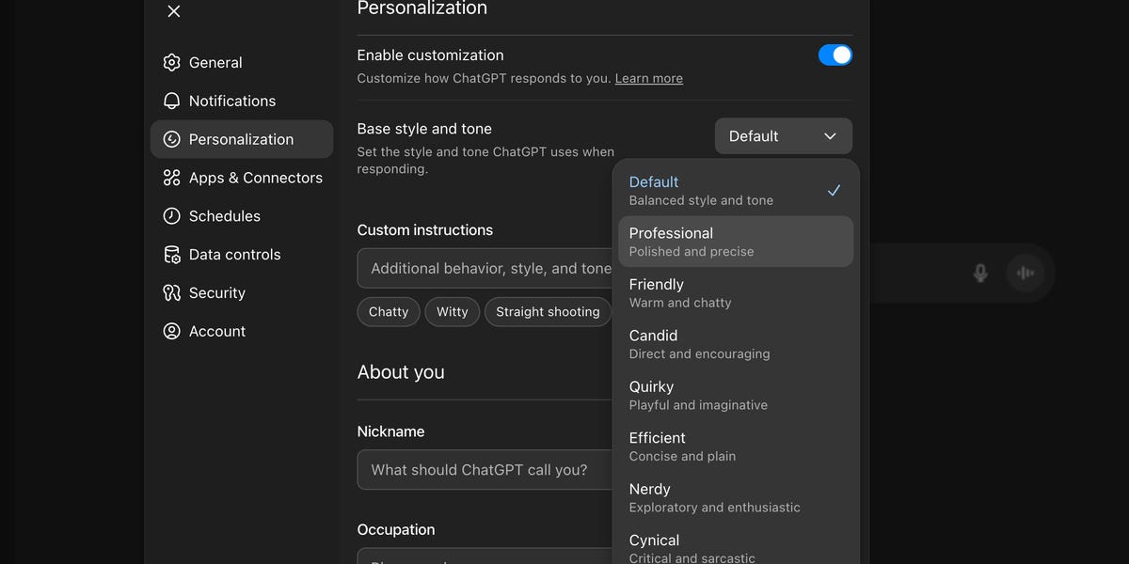Add the Chatty trait chip
1129x564 pixels.
coord(389,312)
